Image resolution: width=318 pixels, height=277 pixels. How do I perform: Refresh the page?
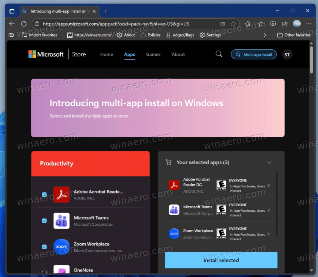point(24,23)
